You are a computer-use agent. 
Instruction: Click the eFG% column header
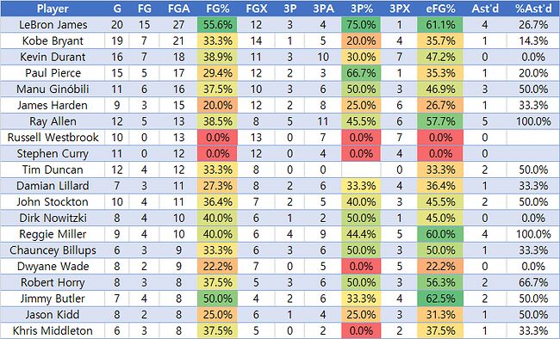(440, 9)
